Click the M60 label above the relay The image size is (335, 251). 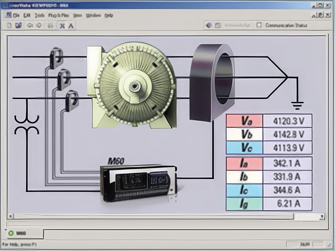point(116,161)
